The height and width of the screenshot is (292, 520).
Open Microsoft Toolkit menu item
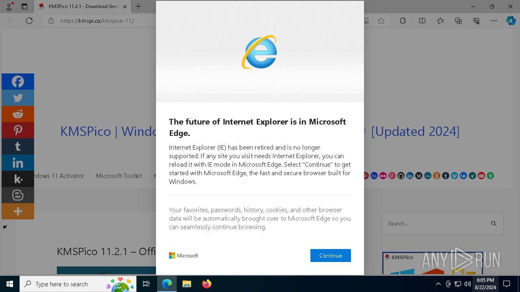(119, 176)
